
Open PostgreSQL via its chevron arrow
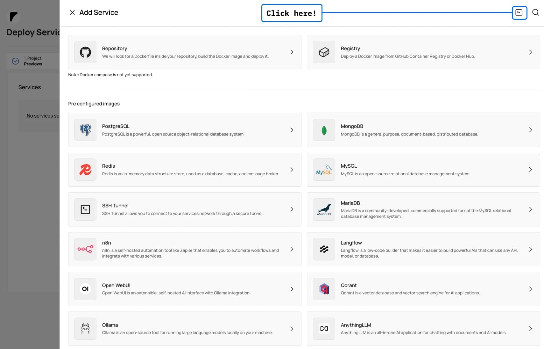pyautogui.click(x=292, y=130)
